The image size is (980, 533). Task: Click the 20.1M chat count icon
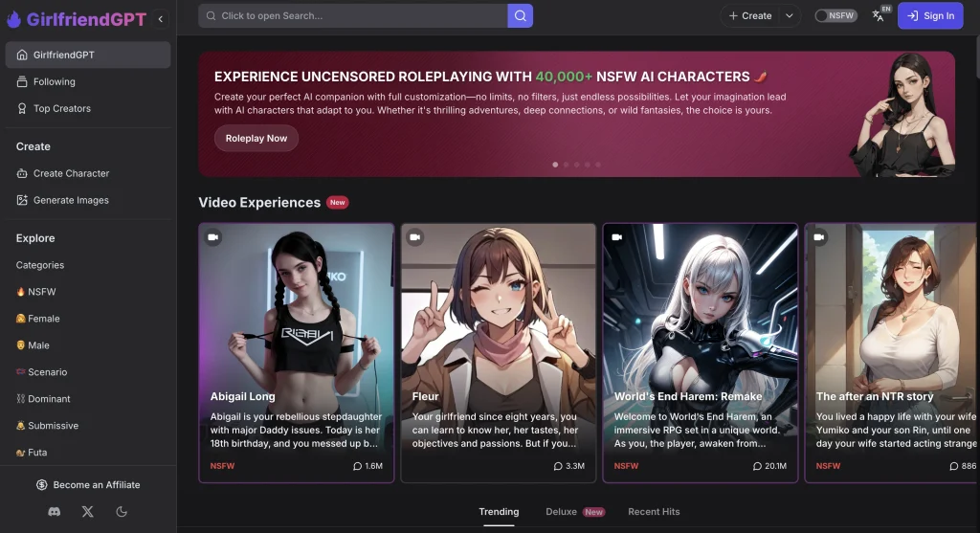[757, 466]
